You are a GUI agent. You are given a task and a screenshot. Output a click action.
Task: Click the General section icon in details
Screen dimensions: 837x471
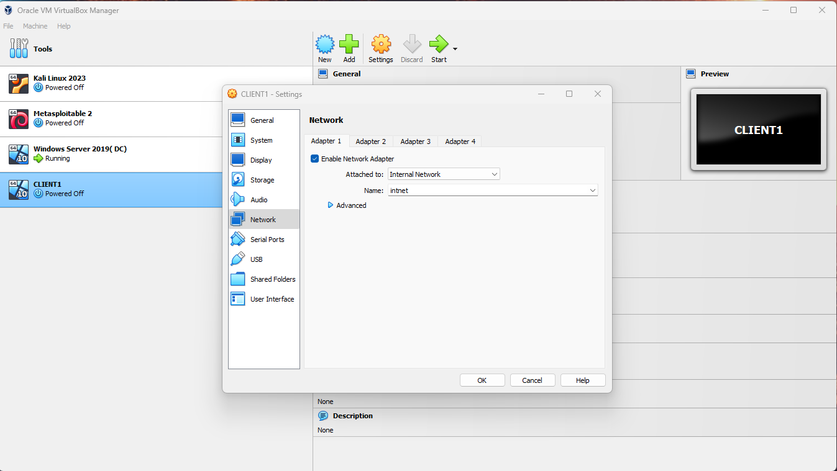coord(322,73)
